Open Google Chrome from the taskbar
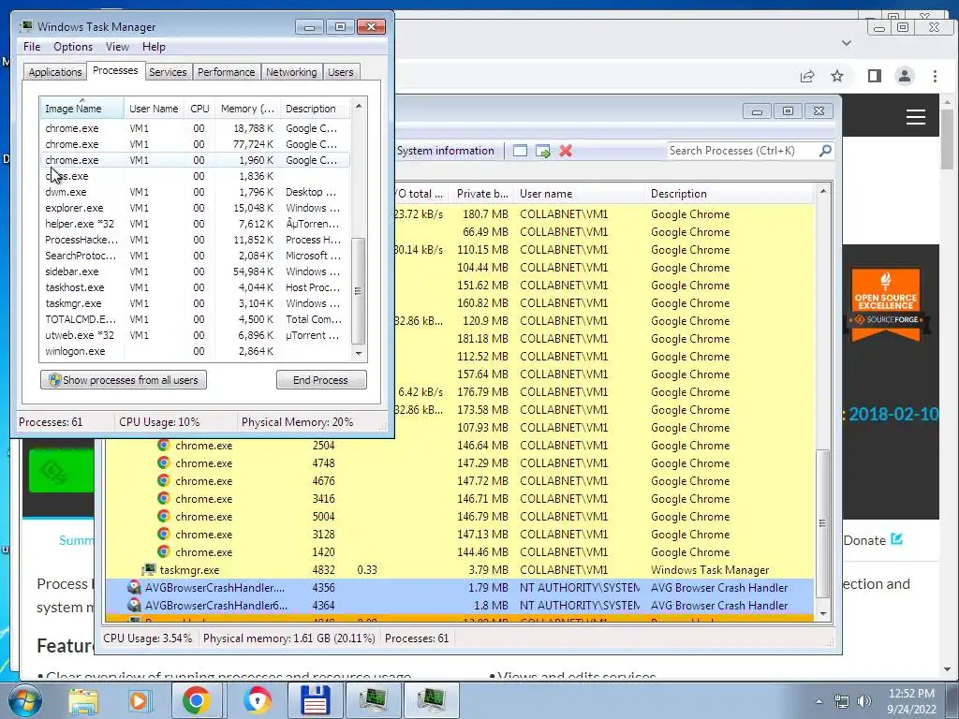The height and width of the screenshot is (719, 959). pos(196,700)
